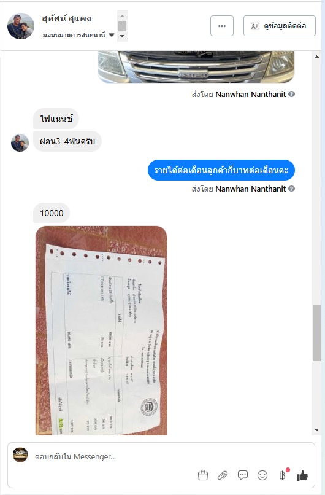
Task: Open the three-dots more options button
Action: click(222, 26)
